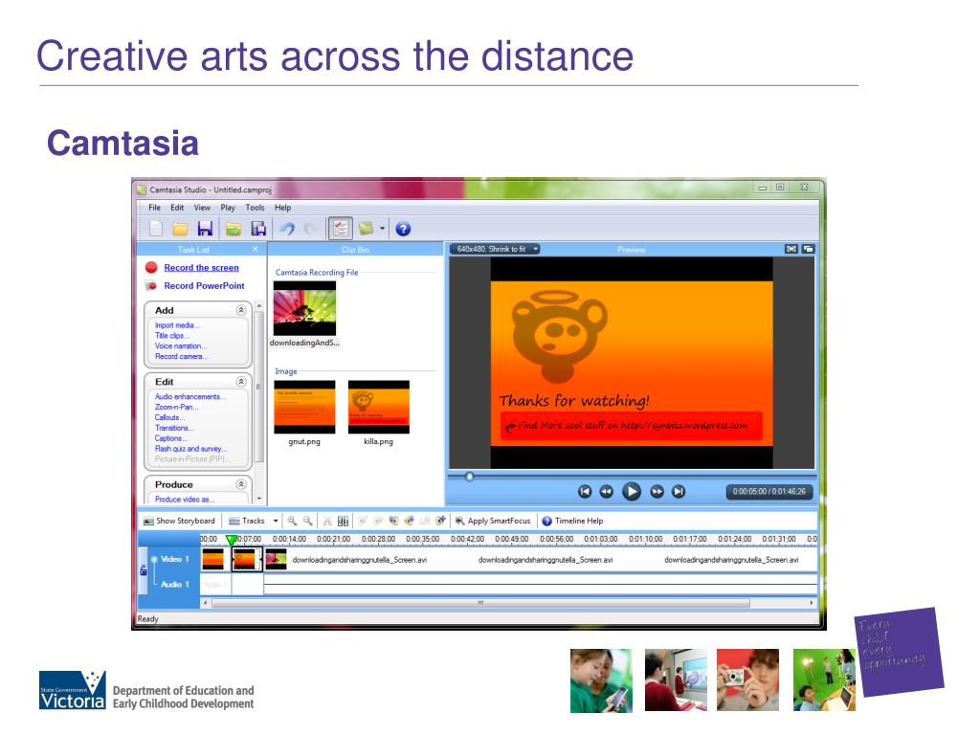Click the Apply SmartFocus button
Viewport: 980px width, 735px height.
493,521
